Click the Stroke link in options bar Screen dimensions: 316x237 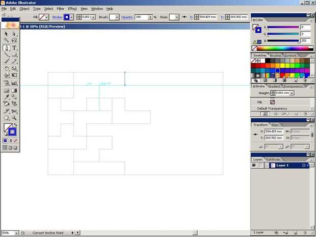[x=57, y=17]
